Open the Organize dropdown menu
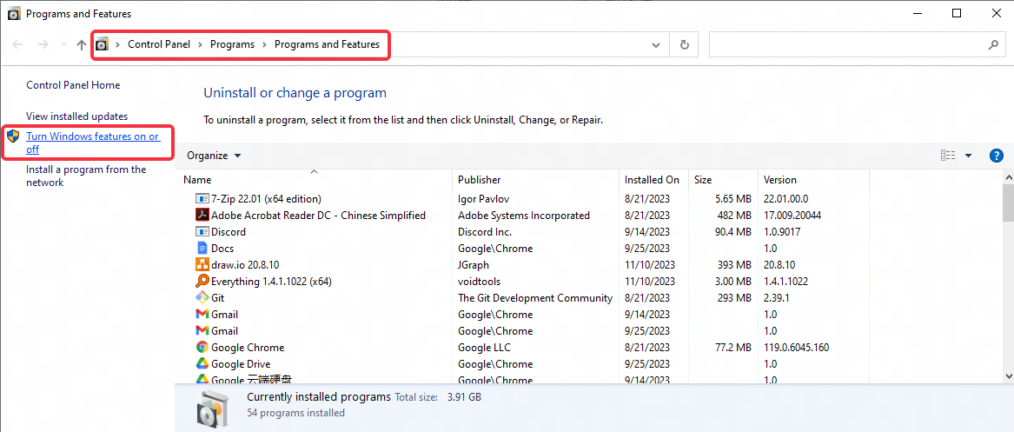The height and width of the screenshot is (432, 1014). (214, 156)
